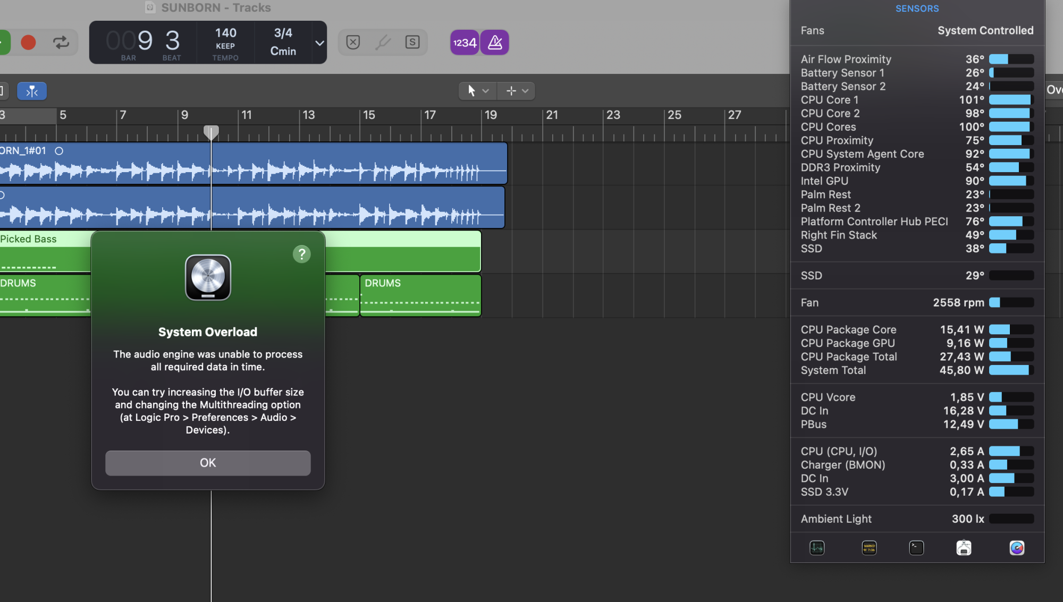Viewport: 1063px width, 602px height.
Task: Click the Solo S icon
Action: [412, 43]
